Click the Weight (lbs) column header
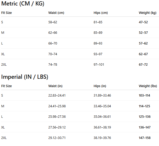 click(x=148, y=86)
